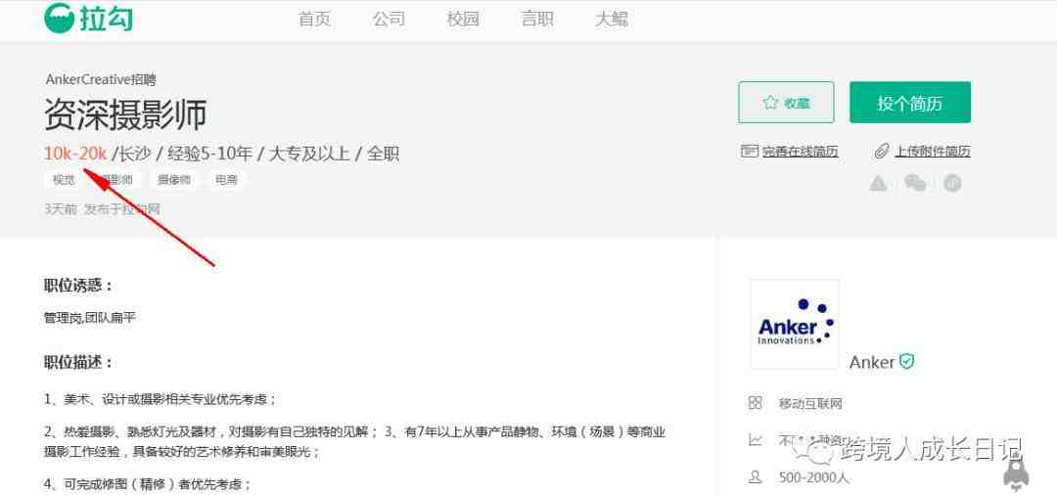Click the 拉勾 logo
The image size is (1057, 495).
[x=88, y=19]
